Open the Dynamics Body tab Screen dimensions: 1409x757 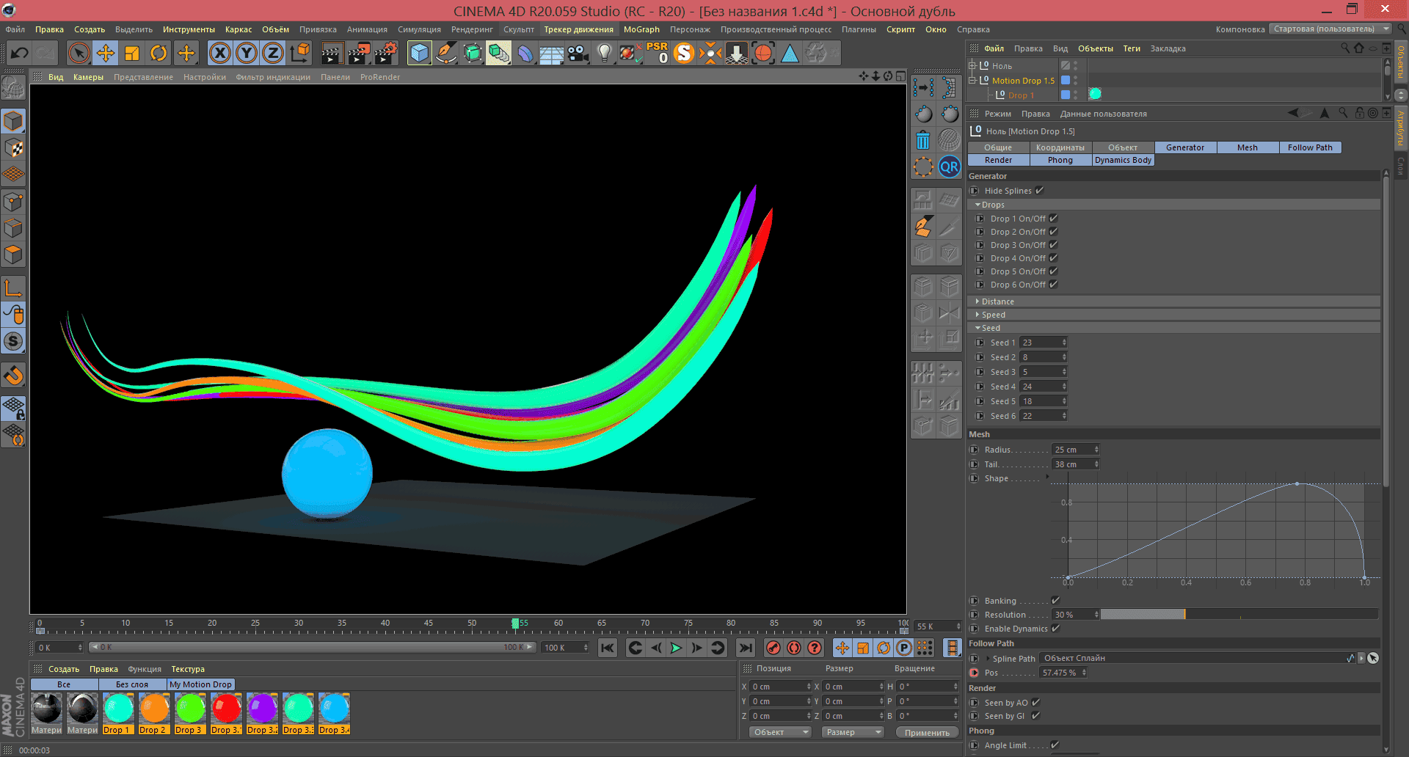(x=1123, y=160)
